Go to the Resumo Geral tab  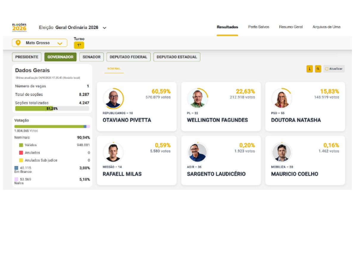[291, 27]
